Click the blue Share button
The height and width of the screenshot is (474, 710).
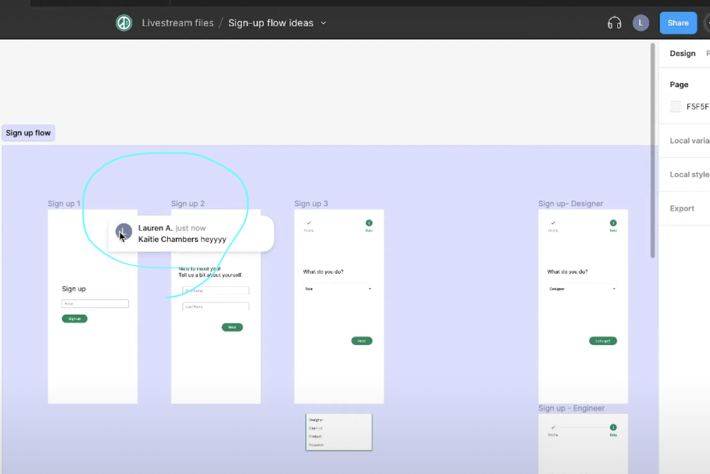tap(678, 23)
